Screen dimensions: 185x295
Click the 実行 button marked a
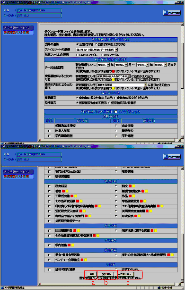92,274
